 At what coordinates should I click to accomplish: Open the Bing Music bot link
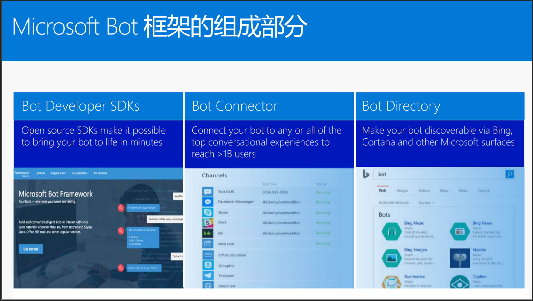[x=415, y=223]
